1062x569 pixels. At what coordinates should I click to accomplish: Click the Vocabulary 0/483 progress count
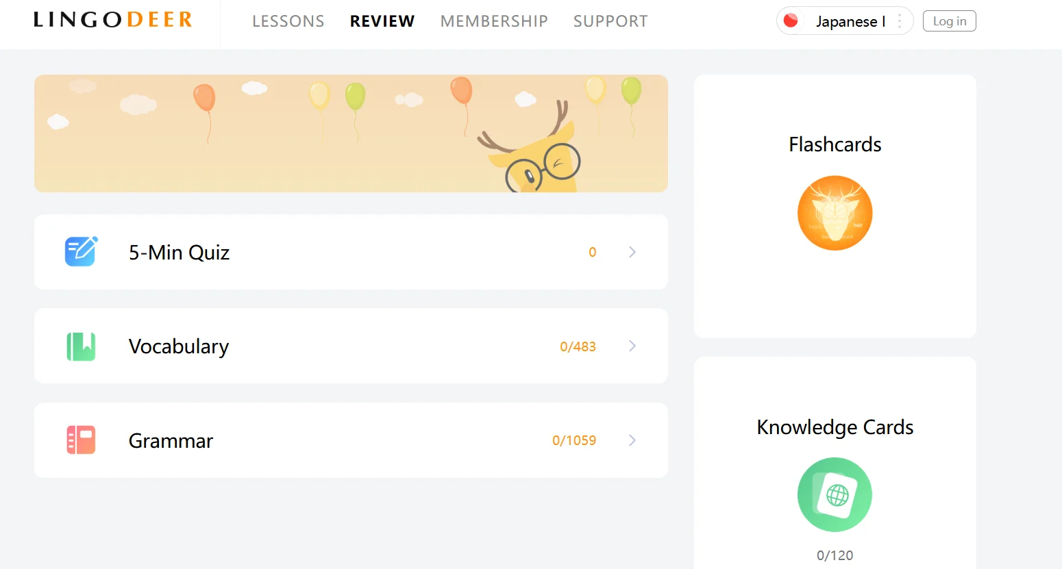coord(578,346)
